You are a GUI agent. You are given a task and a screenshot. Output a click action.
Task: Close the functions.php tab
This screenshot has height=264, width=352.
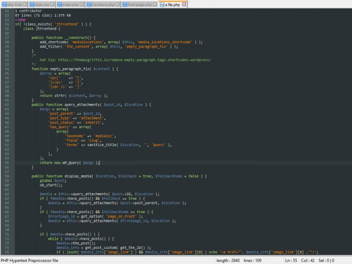[x=118, y=4]
